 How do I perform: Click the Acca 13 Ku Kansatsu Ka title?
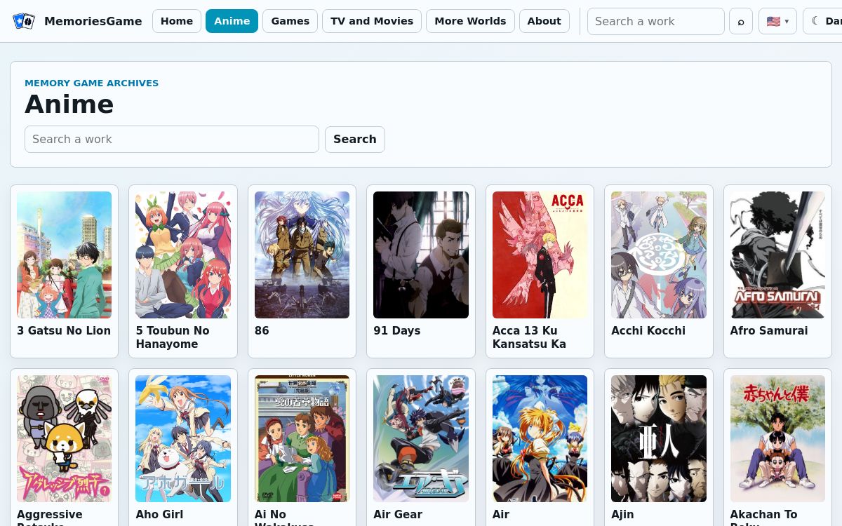pyautogui.click(x=529, y=337)
